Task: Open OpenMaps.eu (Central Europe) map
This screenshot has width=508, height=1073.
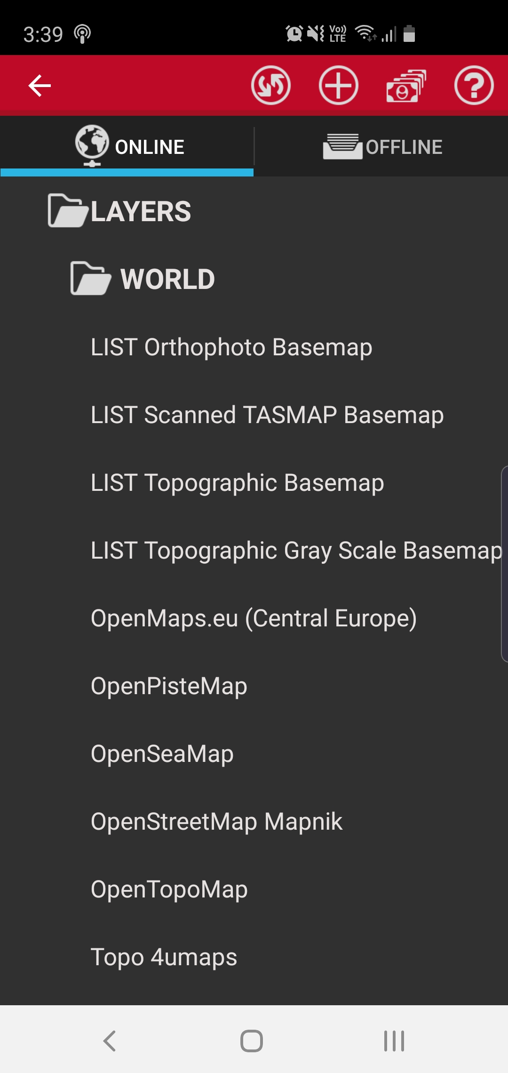Action: (x=254, y=618)
